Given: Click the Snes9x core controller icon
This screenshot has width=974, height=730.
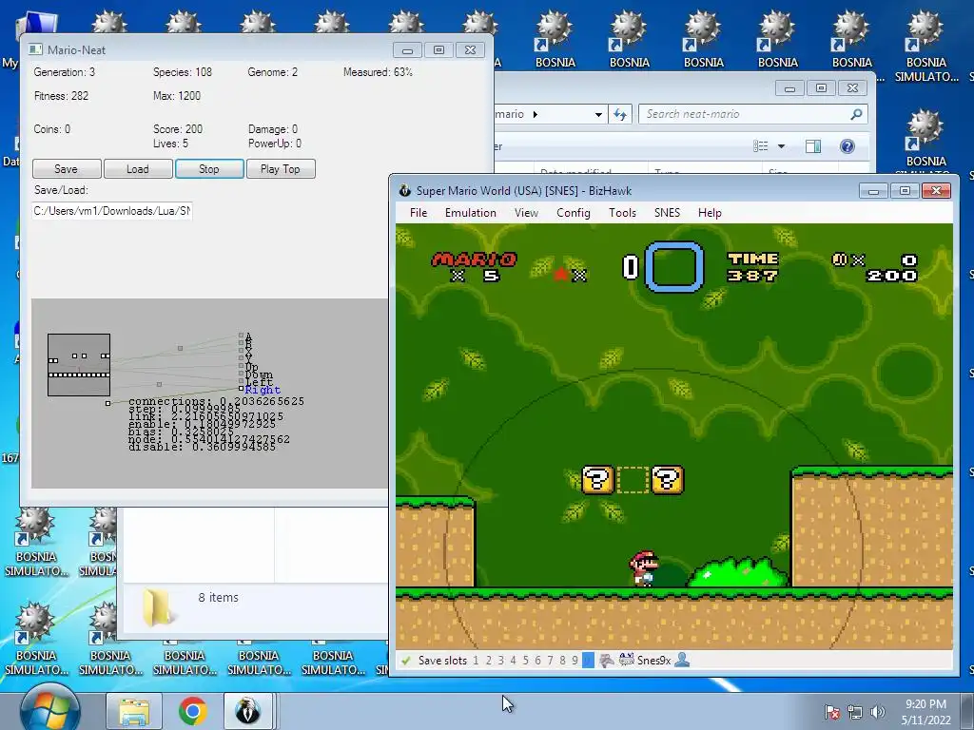Looking at the screenshot, I should point(626,660).
